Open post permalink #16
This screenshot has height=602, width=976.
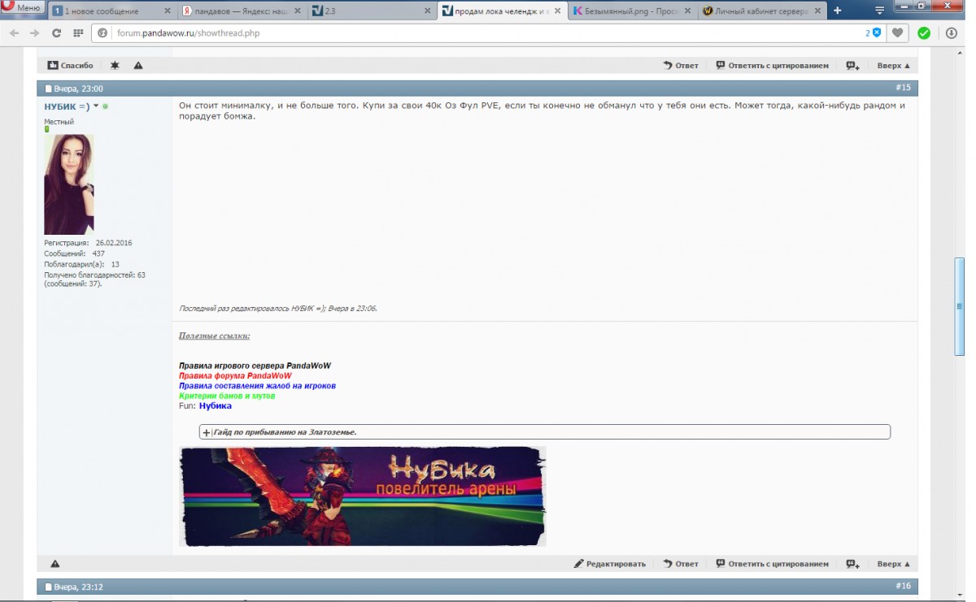point(903,585)
